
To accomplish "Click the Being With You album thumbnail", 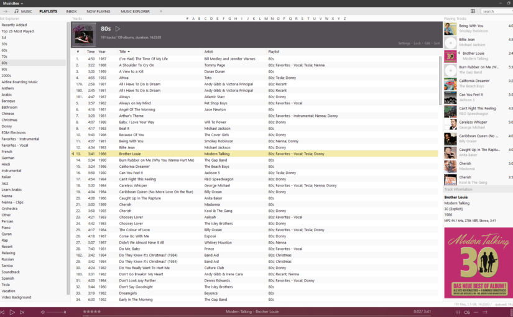I will tap(450, 29).
